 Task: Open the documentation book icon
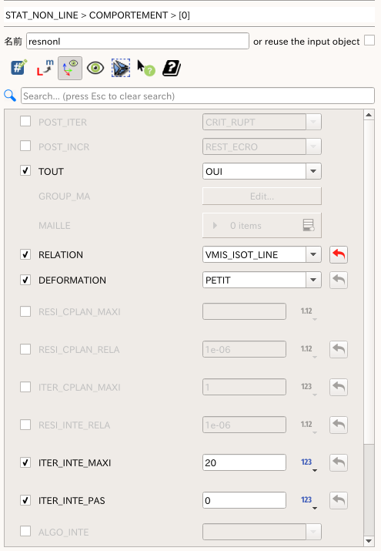[x=172, y=68]
